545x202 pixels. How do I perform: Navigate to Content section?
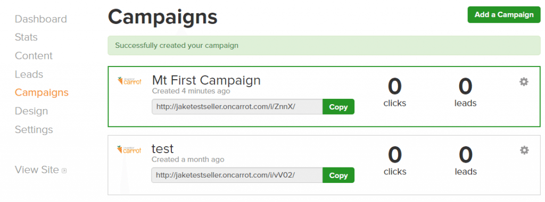[x=34, y=56]
